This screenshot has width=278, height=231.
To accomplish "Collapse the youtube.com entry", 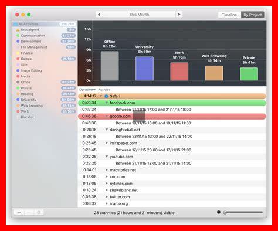I will 107,157.
